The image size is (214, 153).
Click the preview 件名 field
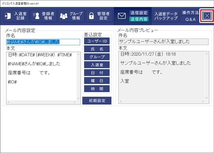pyautogui.click(x=164, y=42)
